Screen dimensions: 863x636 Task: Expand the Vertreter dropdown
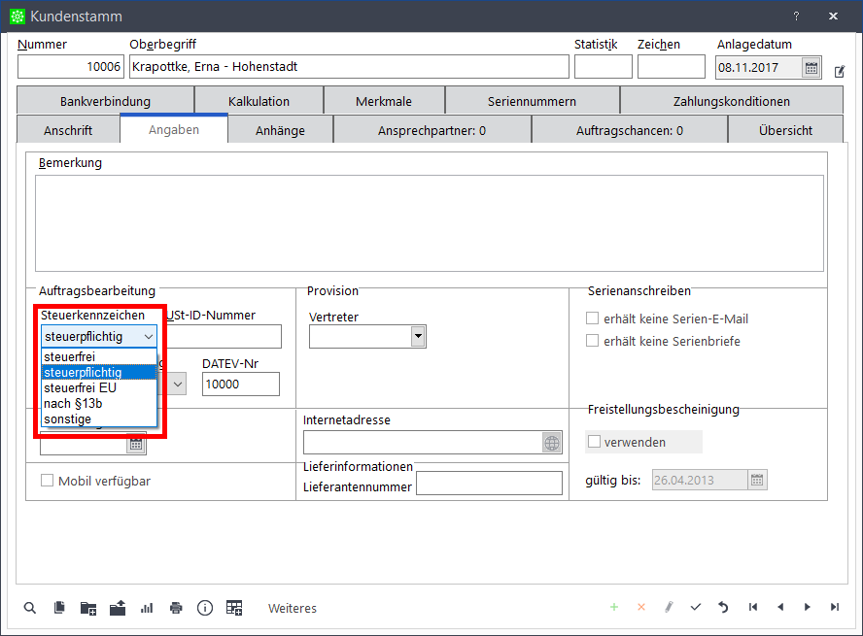click(418, 336)
